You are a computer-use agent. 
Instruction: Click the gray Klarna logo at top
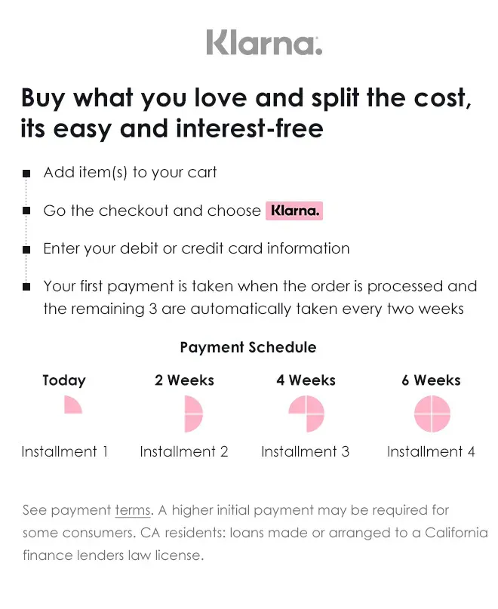[264, 42]
